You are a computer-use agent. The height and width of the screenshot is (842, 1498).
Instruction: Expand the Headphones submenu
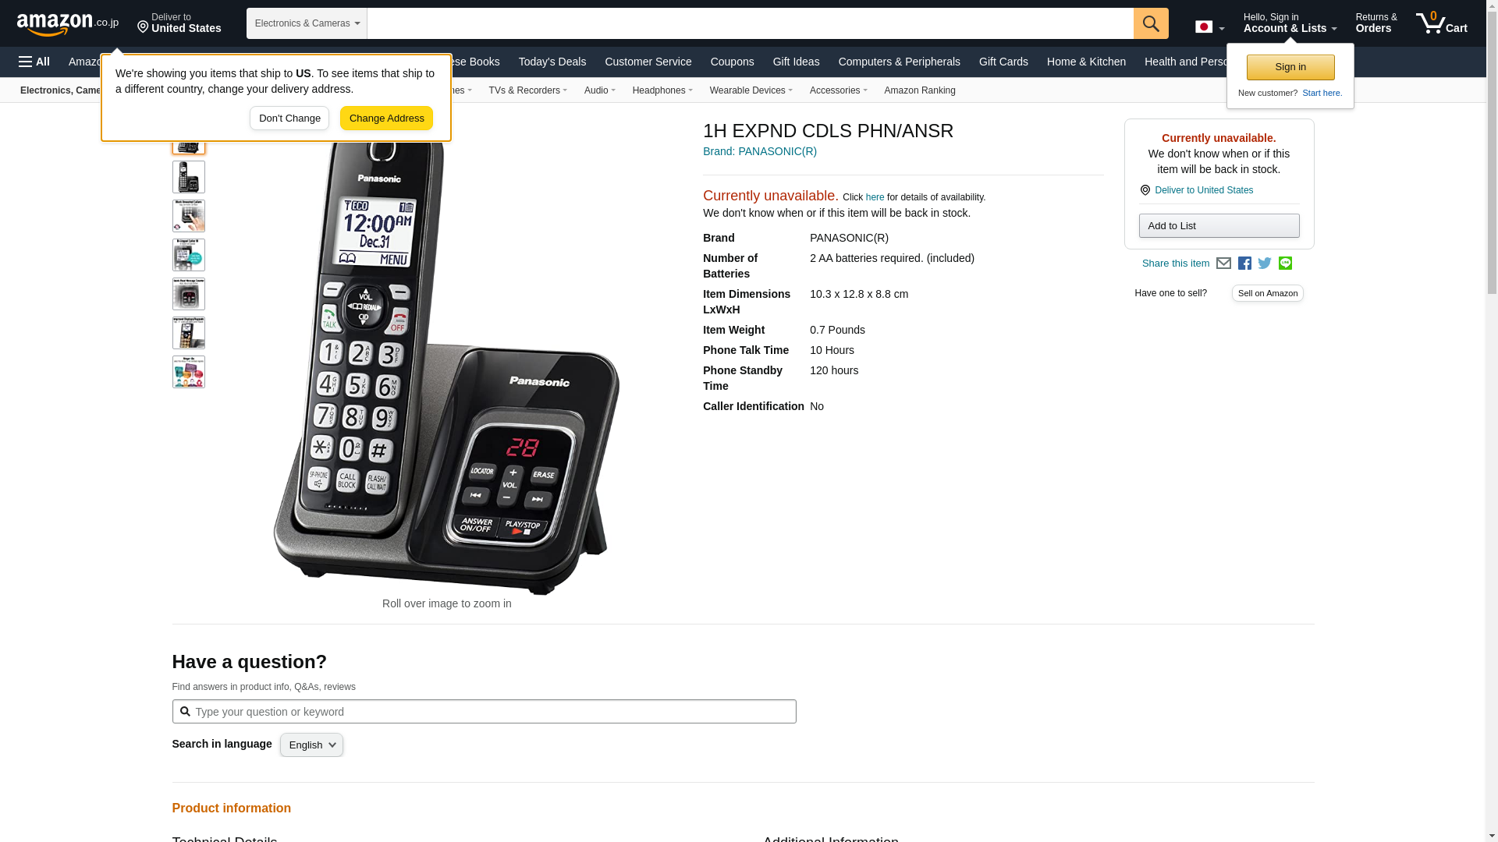(x=662, y=90)
